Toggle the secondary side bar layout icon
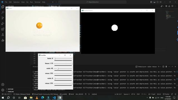Screen dimensions: 178x100 158,2
